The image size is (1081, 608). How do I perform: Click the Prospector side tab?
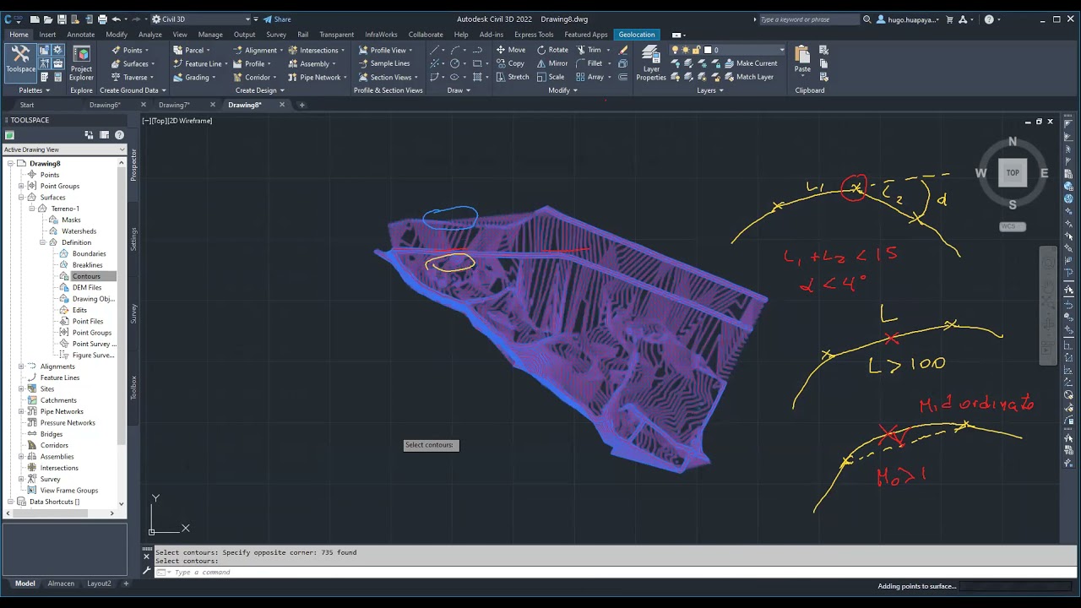[x=133, y=165]
